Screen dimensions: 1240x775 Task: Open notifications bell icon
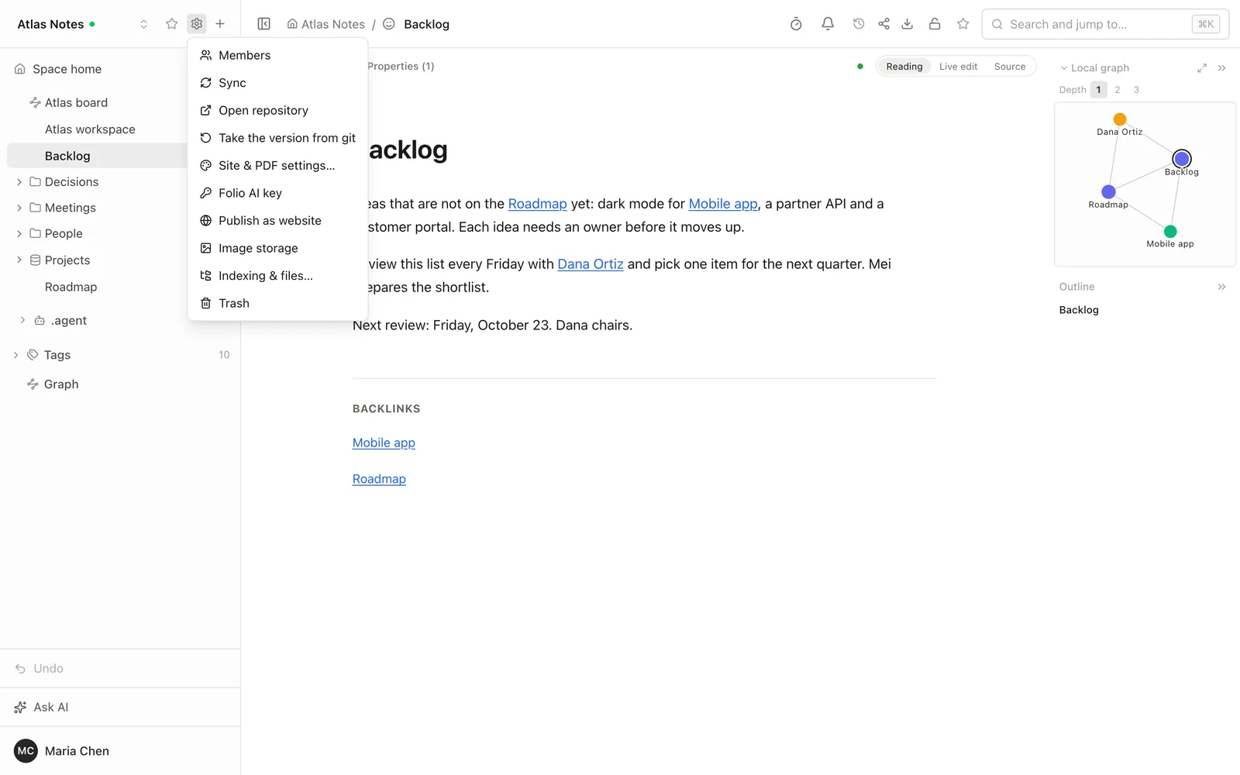(828, 24)
